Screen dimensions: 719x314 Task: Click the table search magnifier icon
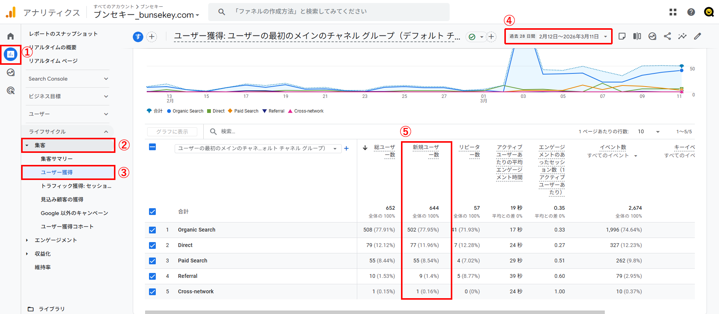213,131
